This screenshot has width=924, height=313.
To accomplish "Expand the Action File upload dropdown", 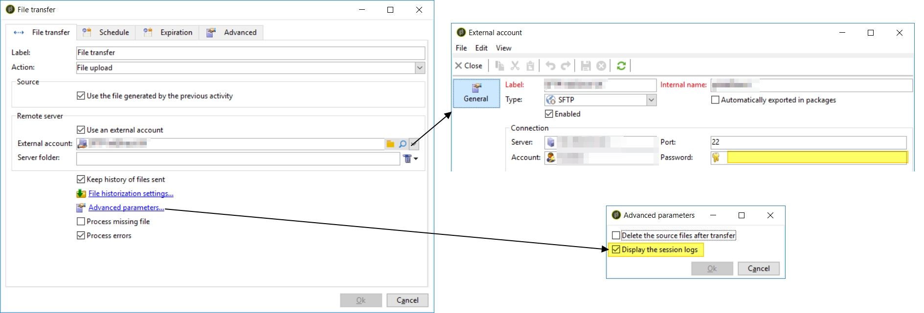I will click(x=420, y=68).
